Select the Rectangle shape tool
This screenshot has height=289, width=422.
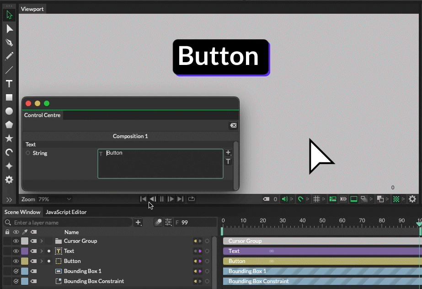click(9, 97)
